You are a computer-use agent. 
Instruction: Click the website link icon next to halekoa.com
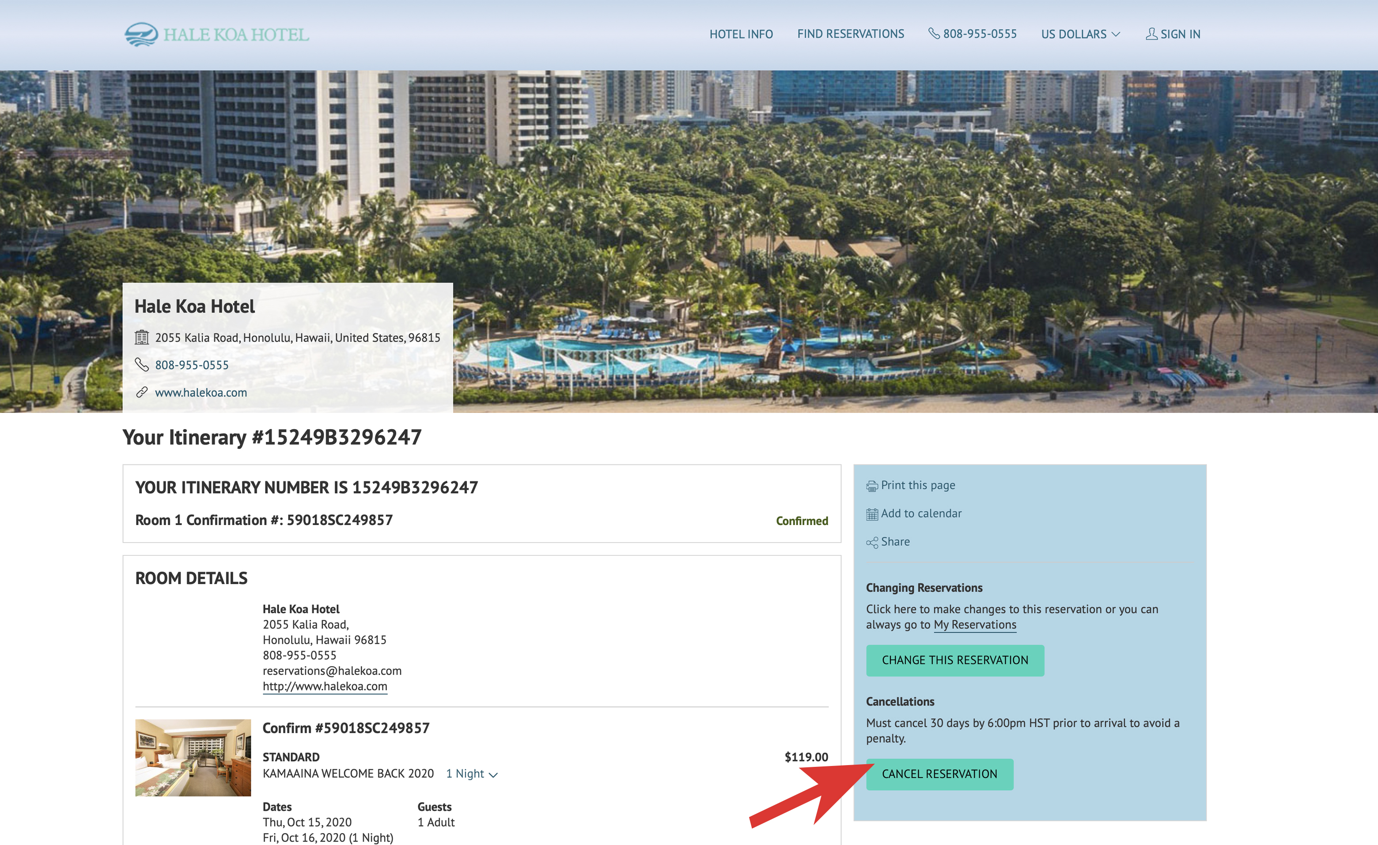pyautogui.click(x=142, y=392)
